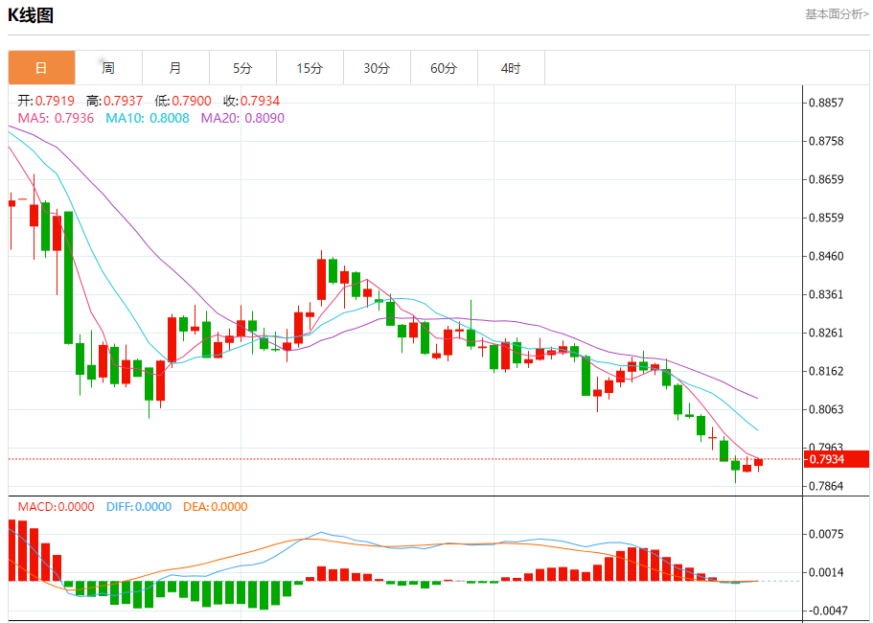Switch to the 周 weekly tab
Image resolution: width=873 pixels, height=623 pixels.
click(x=108, y=68)
